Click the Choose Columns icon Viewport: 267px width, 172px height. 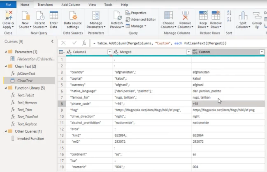click(168, 16)
